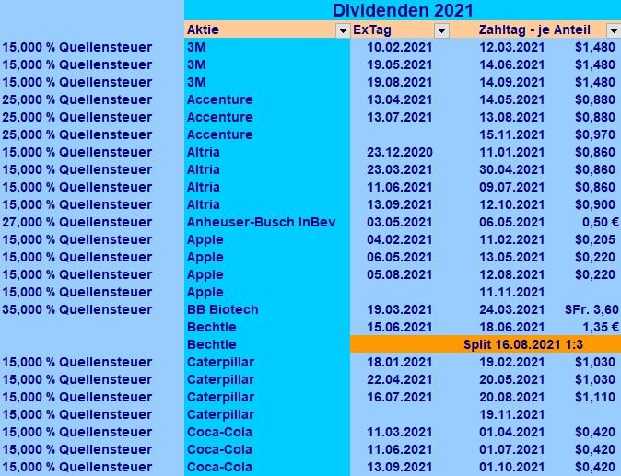Select the Bechtle cell in the split row

click(267, 344)
